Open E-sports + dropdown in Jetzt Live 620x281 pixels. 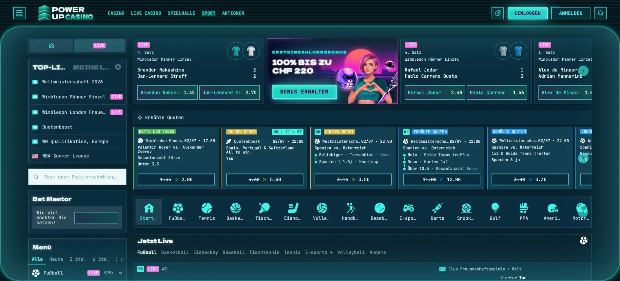coord(319,252)
